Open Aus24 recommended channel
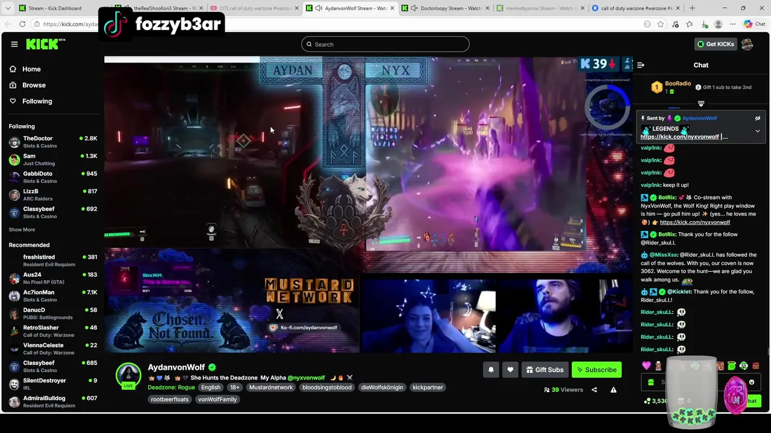 (x=52, y=278)
